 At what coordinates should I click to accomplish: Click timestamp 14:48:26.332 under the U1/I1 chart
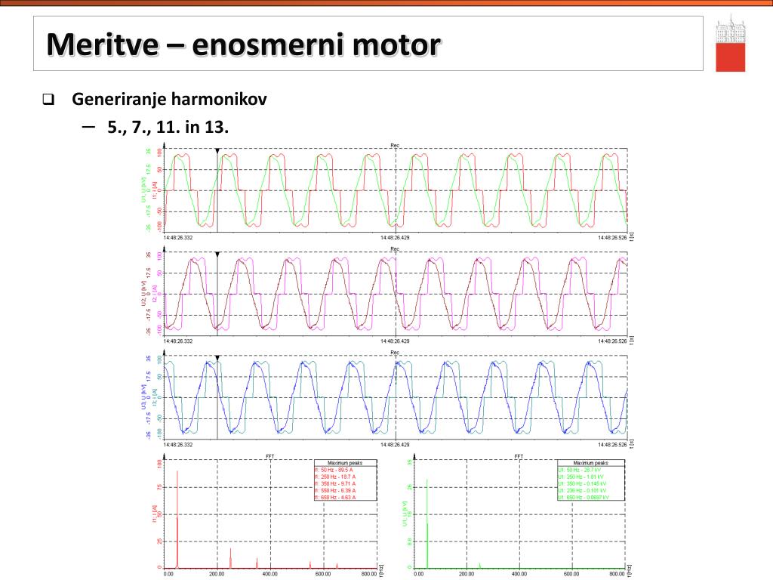(x=178, y=238)
